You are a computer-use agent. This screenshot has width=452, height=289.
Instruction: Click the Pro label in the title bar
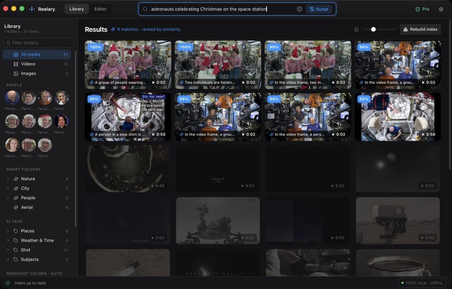[x=426, y=9]
